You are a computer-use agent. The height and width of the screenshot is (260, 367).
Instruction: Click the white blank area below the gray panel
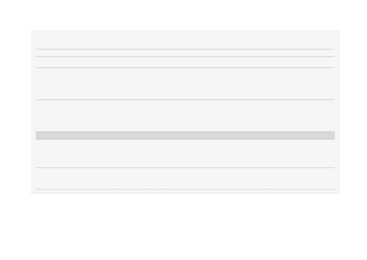point(183,226)
